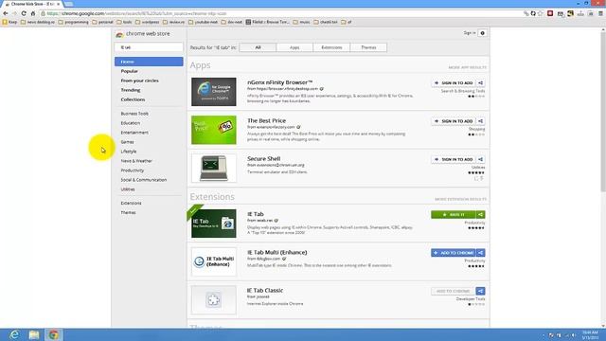
Task: Click More Extension Results link
Action: (x=460, y=199)
